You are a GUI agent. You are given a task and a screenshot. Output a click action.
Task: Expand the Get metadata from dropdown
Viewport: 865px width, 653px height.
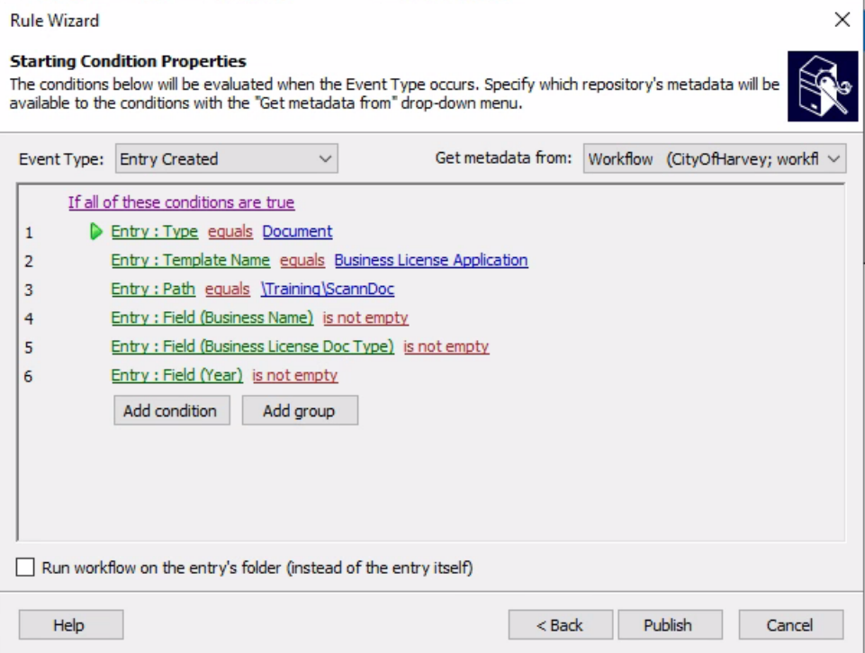coord(715,159)
